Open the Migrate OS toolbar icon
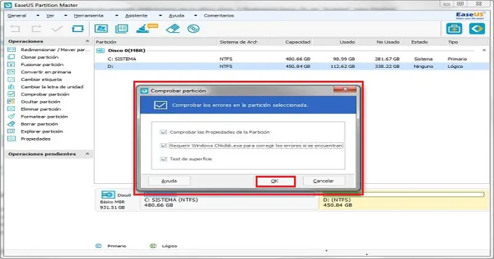The height and width of the screenshot is (259, 494). (x=101, y=28)
